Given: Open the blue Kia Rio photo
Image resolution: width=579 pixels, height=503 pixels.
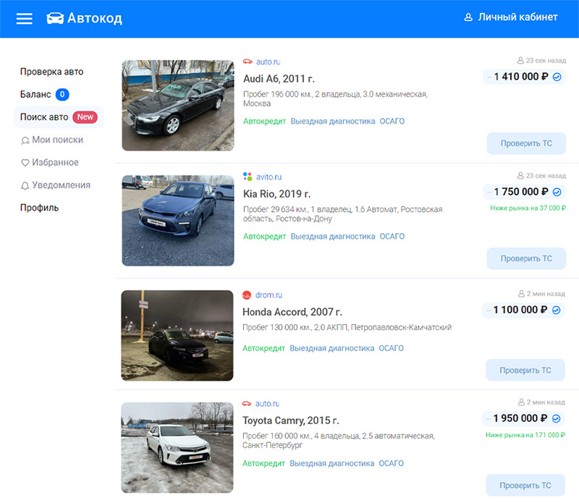Looking at the screenshot, I should (178, 221).
